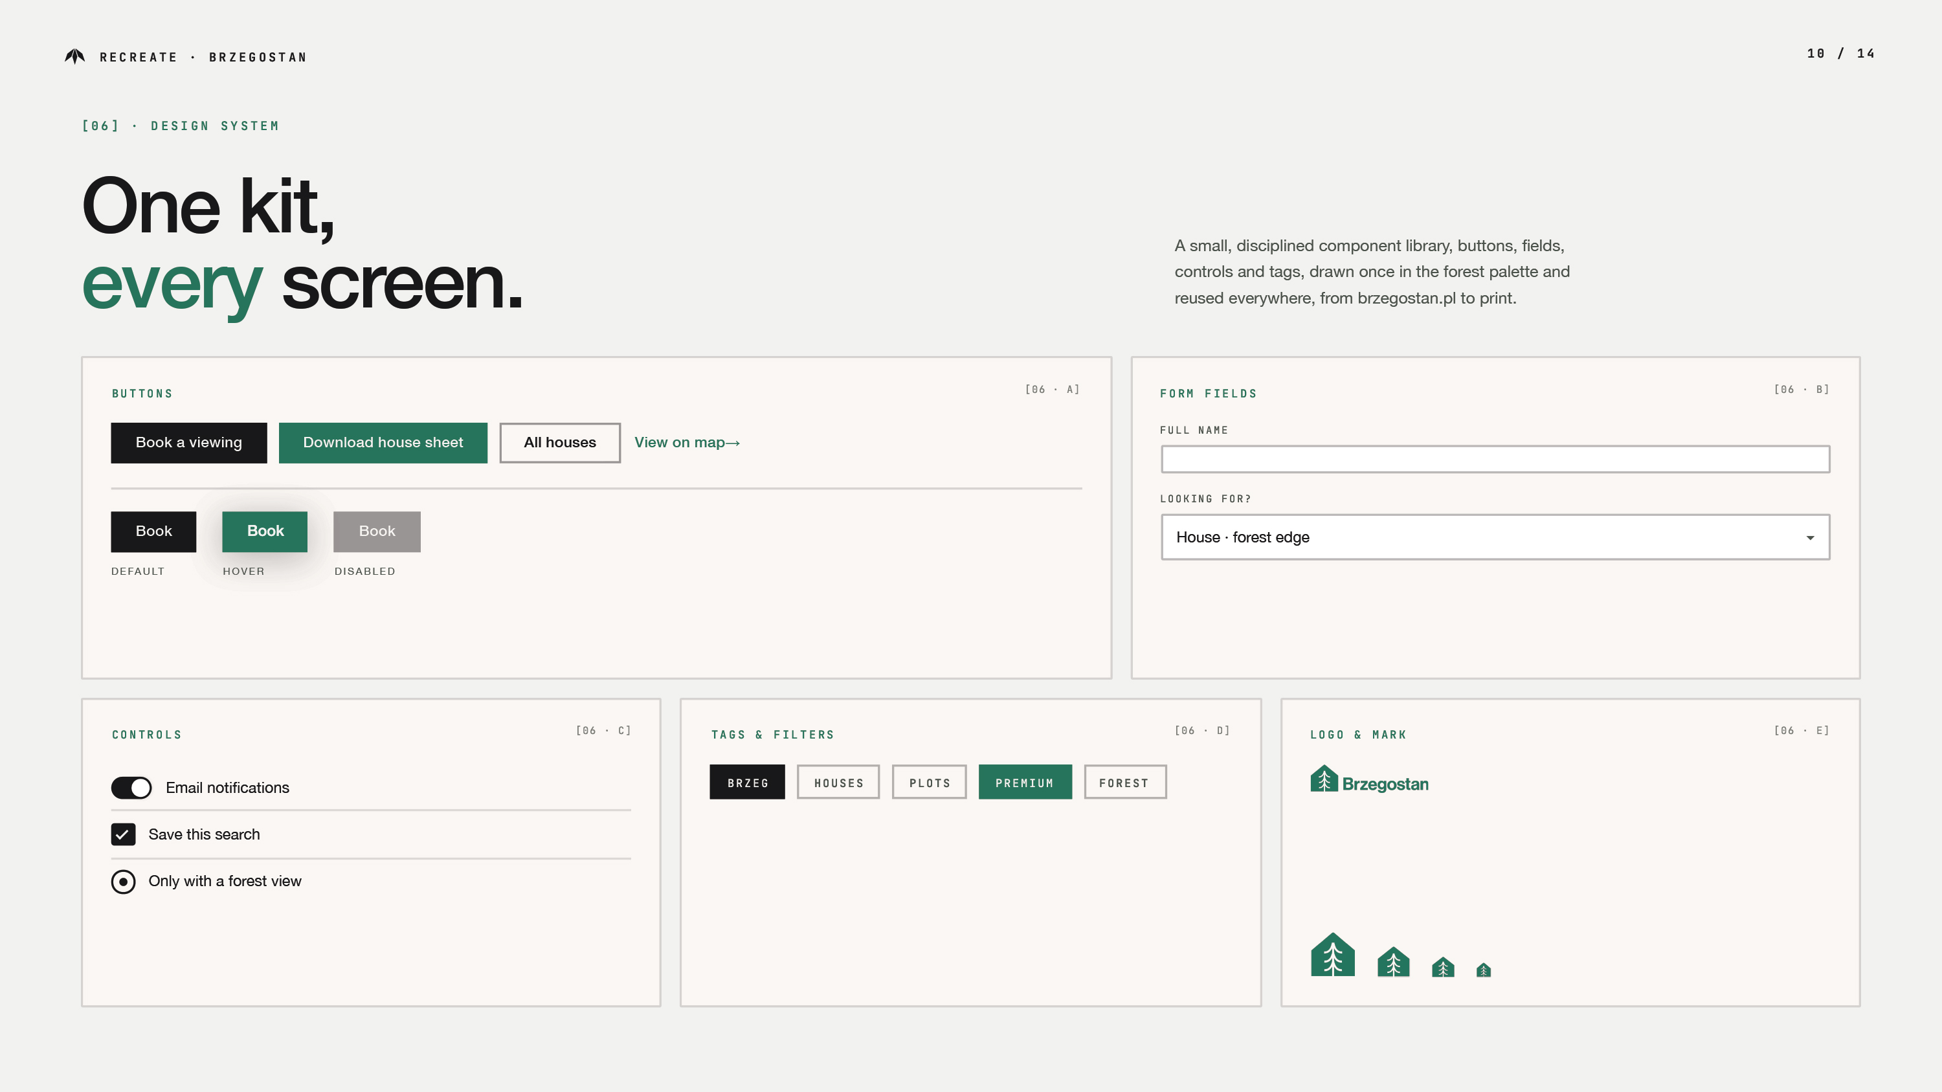Uncheck the Save this search checkbox
The height and width of the screenshot is (1092, 1942).
tap(123, 834)
